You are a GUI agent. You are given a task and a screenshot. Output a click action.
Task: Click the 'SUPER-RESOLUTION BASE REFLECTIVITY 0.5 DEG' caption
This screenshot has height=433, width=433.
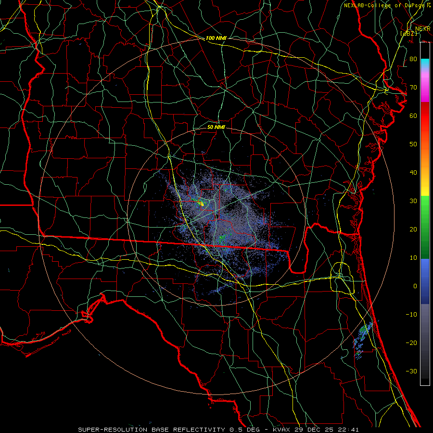pyautogui.click(x=169, y=430)
